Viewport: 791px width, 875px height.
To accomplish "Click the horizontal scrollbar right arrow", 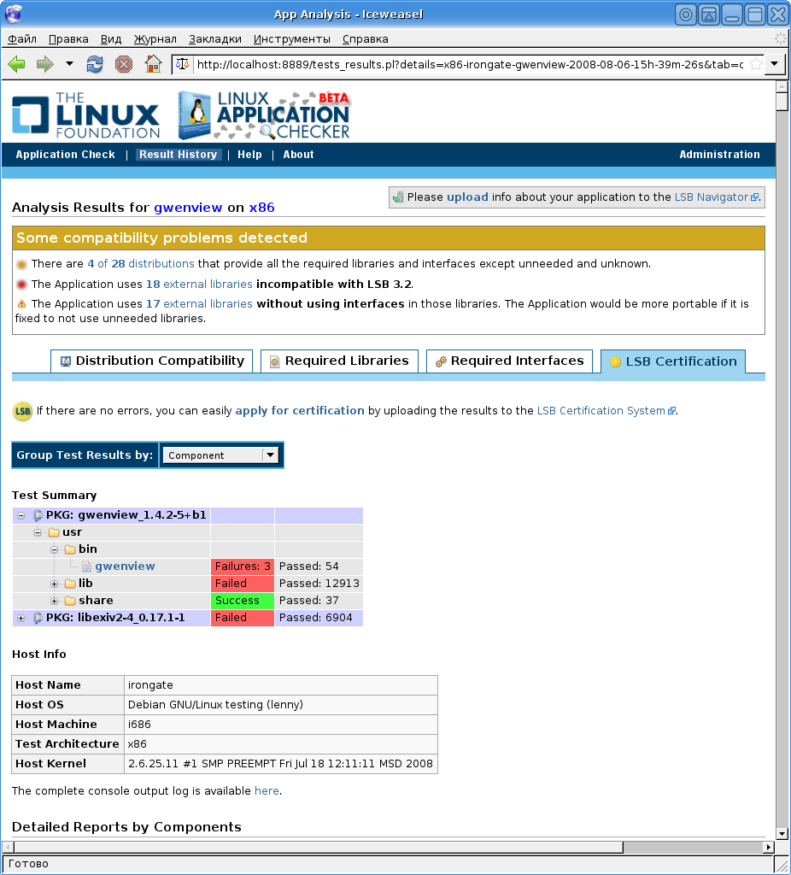I will (x=769, y=847).
